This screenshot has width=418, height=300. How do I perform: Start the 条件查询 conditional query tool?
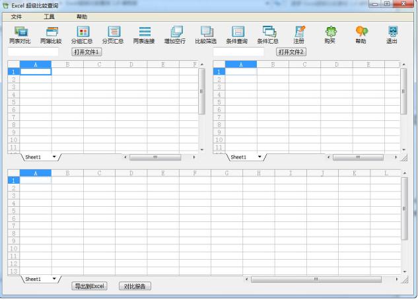pyautogui.click(x=236, y=35)
